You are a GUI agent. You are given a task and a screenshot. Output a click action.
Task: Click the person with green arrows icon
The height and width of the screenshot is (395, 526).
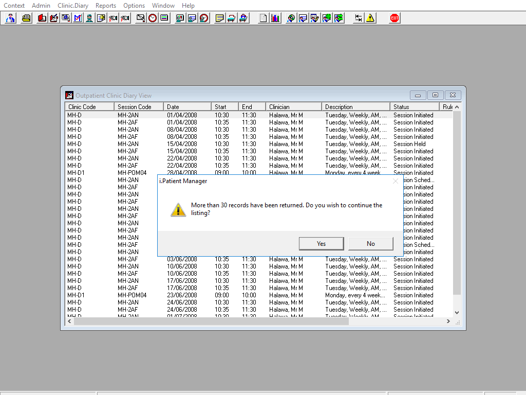pyautogui.click(x=339, y=18)
